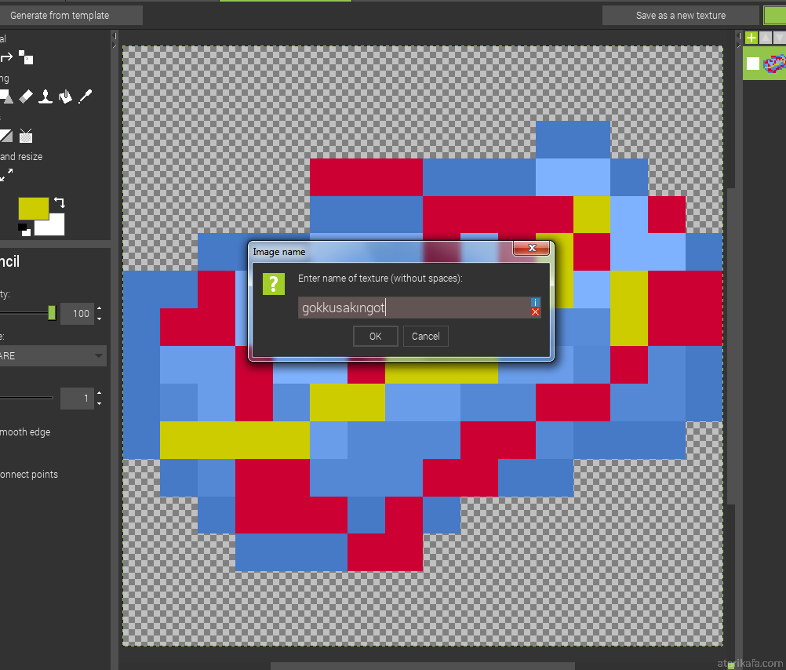
Task: Toggle the Connect points option
Action: (27, 475)
